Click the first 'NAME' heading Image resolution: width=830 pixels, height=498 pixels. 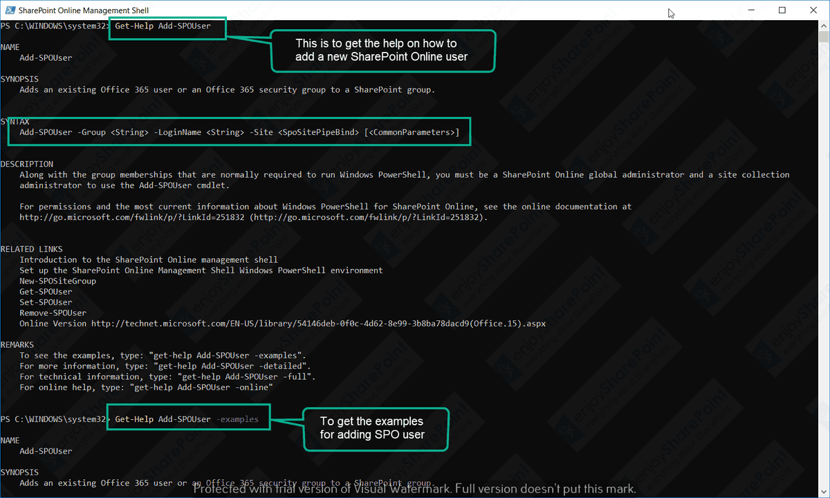(10, 47)
